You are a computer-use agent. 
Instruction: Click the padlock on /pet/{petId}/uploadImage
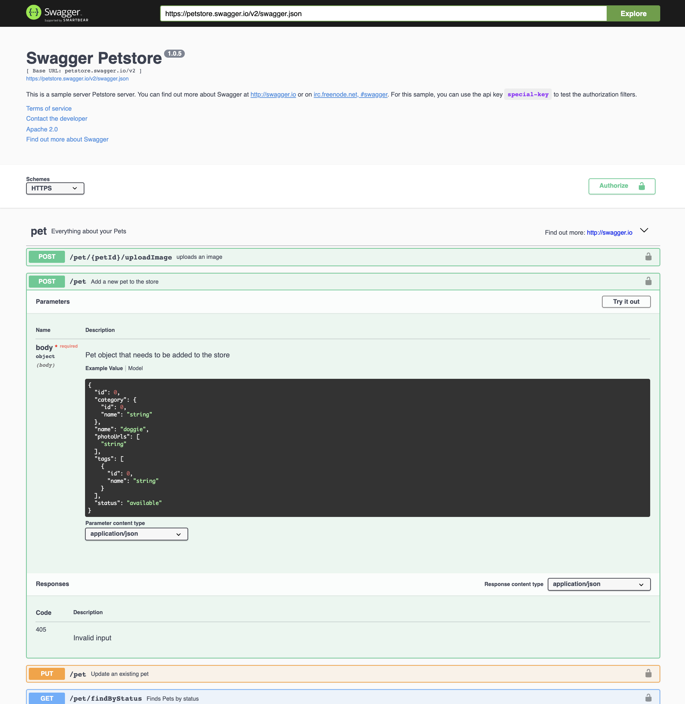click(648, 256)
